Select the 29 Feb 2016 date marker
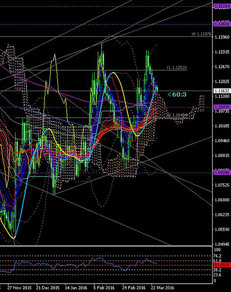The width and height of the screenshot is (231, 292). pos(134,288)
